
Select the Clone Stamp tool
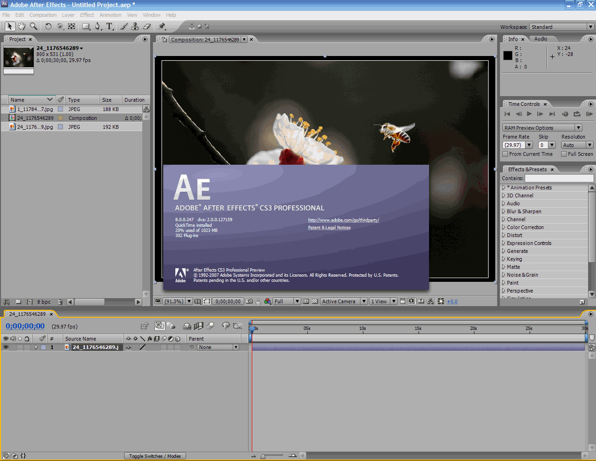(x=135, y=26)
